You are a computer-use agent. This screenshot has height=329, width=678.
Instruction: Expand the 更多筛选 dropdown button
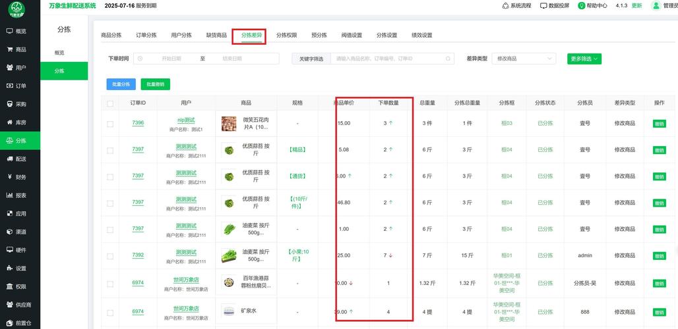coord(584,59)
